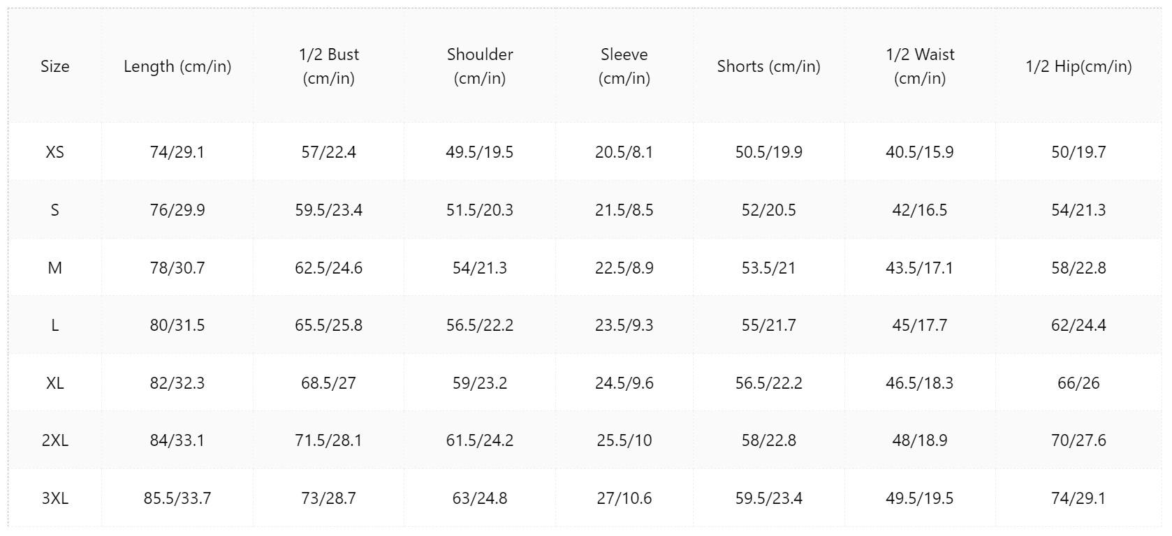The width and height of the screenshot is (1172, 536).
Task: Select the 85.5/33.7 length cell for 3XL
Action: (x=177, y=498)
